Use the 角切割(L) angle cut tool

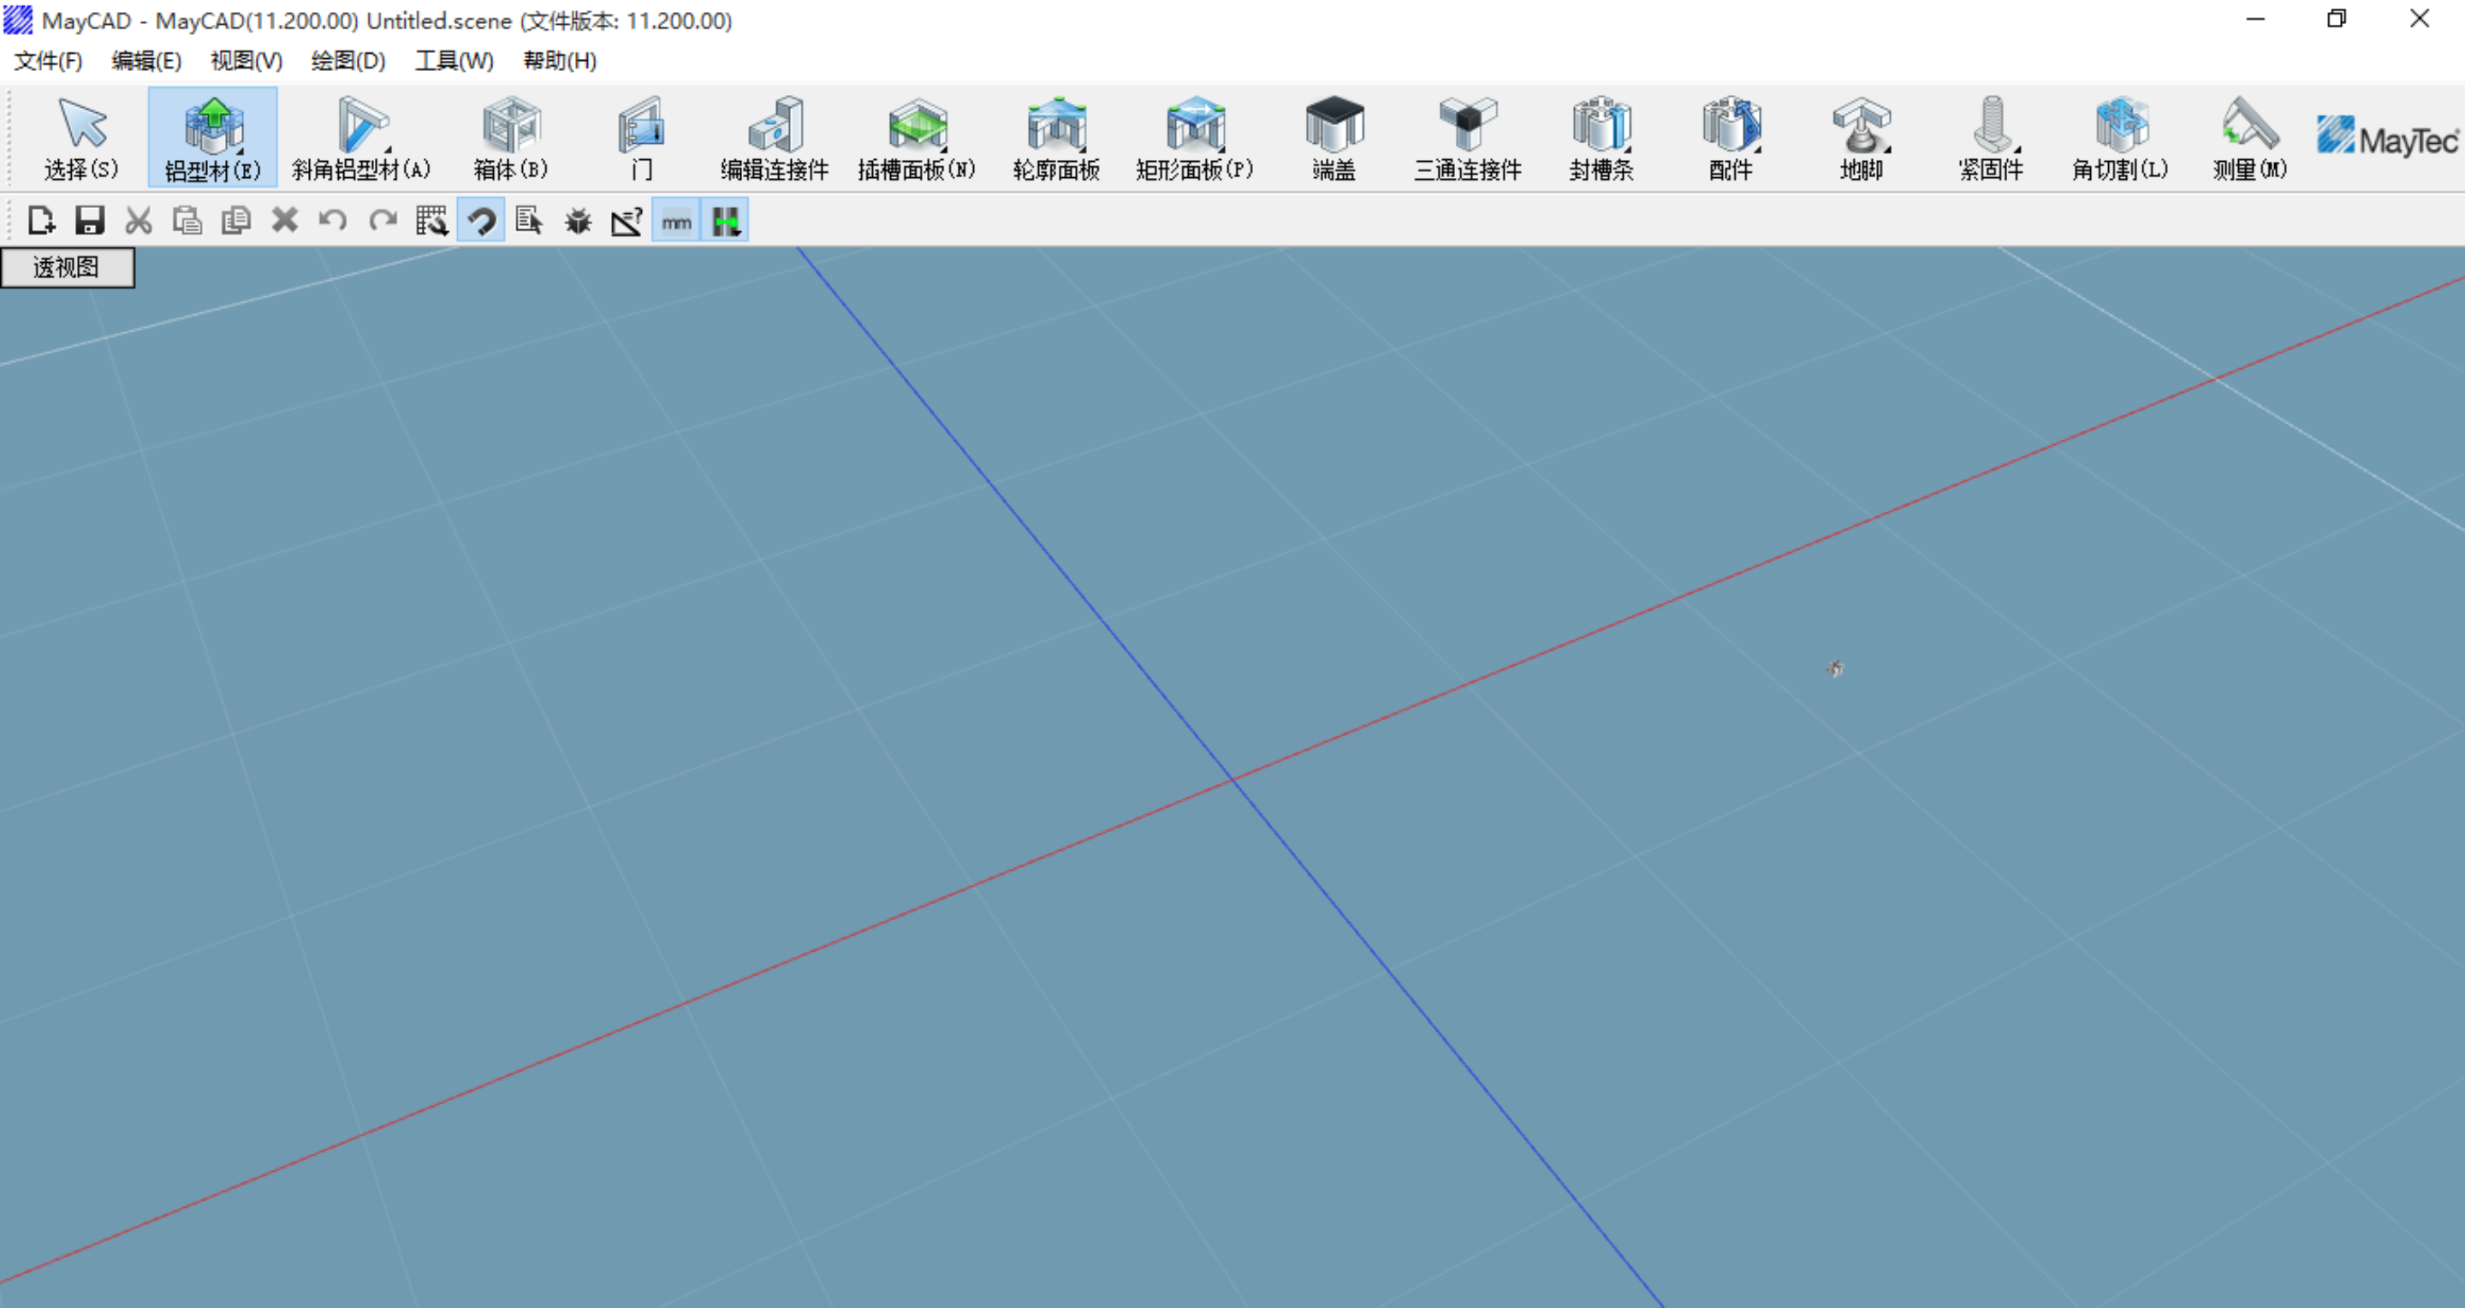click(2119, 138)
